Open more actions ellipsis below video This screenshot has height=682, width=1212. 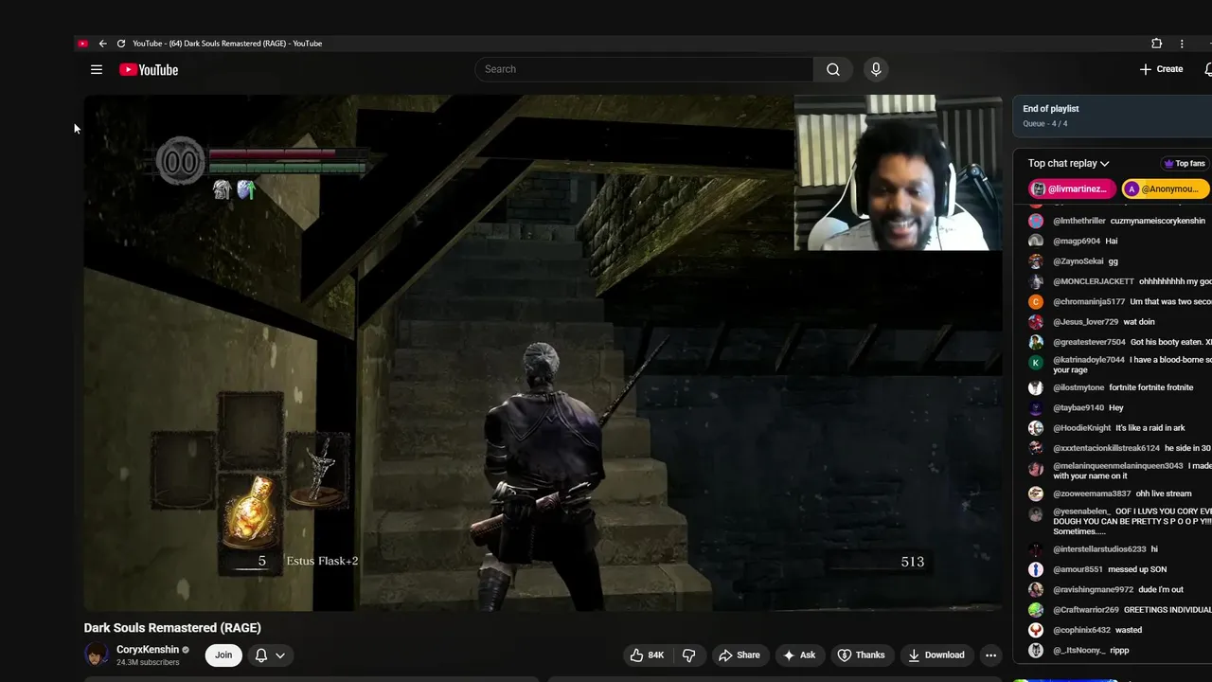pos(990,655)
